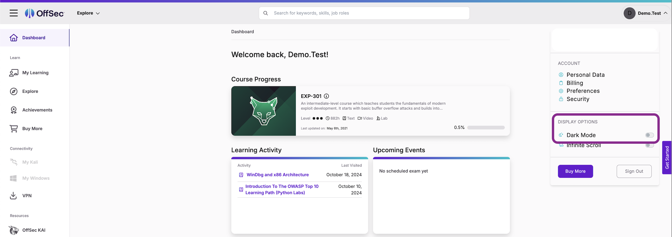
Task: Open Personal Data account settings
Action: [585, 75]
